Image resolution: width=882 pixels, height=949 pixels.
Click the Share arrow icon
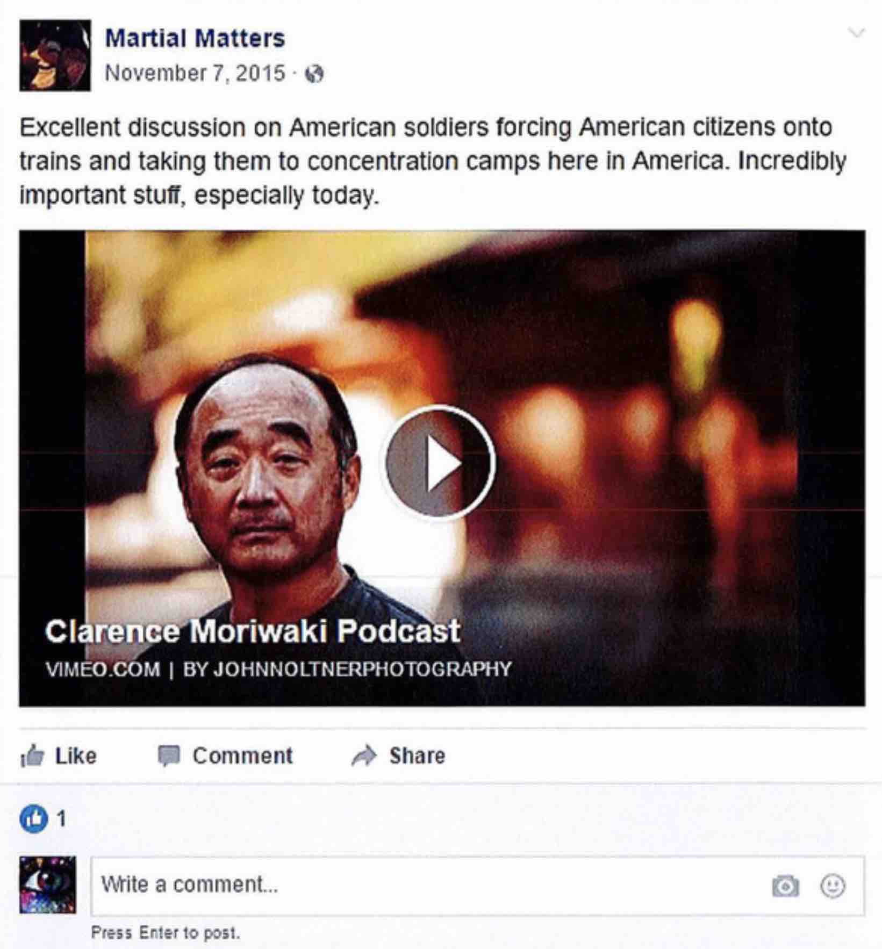[x=364, y=756]
